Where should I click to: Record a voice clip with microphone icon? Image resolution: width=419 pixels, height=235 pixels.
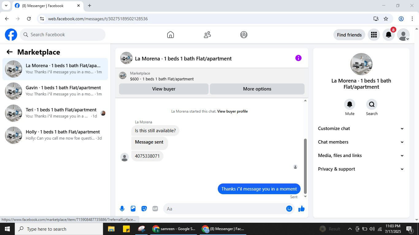pyautogui.click(x=122, y=209)
